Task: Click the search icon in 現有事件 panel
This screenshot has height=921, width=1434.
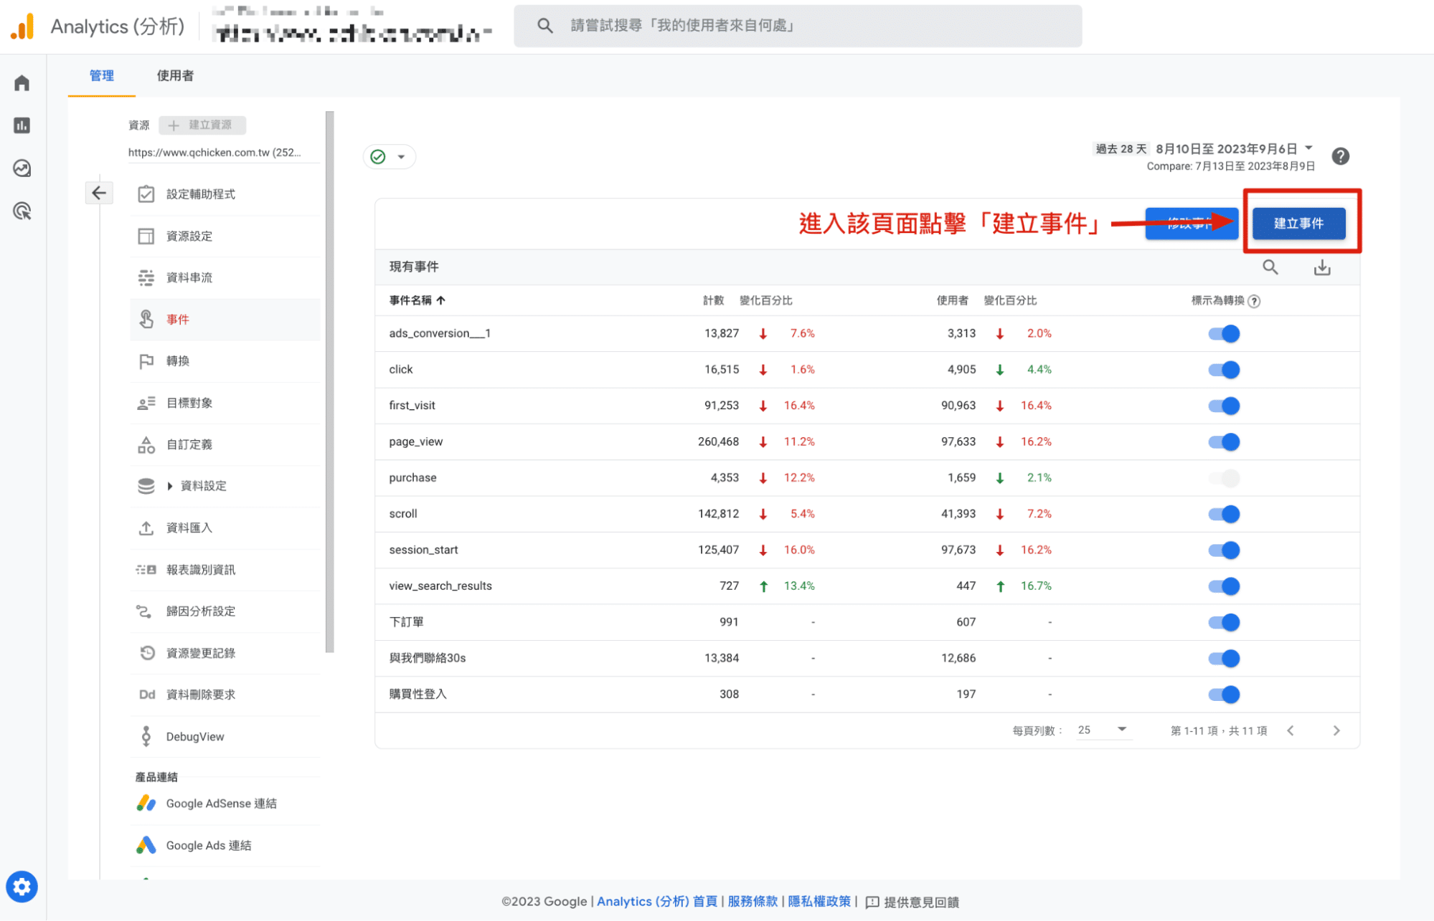Action: tap(1270, 267)
